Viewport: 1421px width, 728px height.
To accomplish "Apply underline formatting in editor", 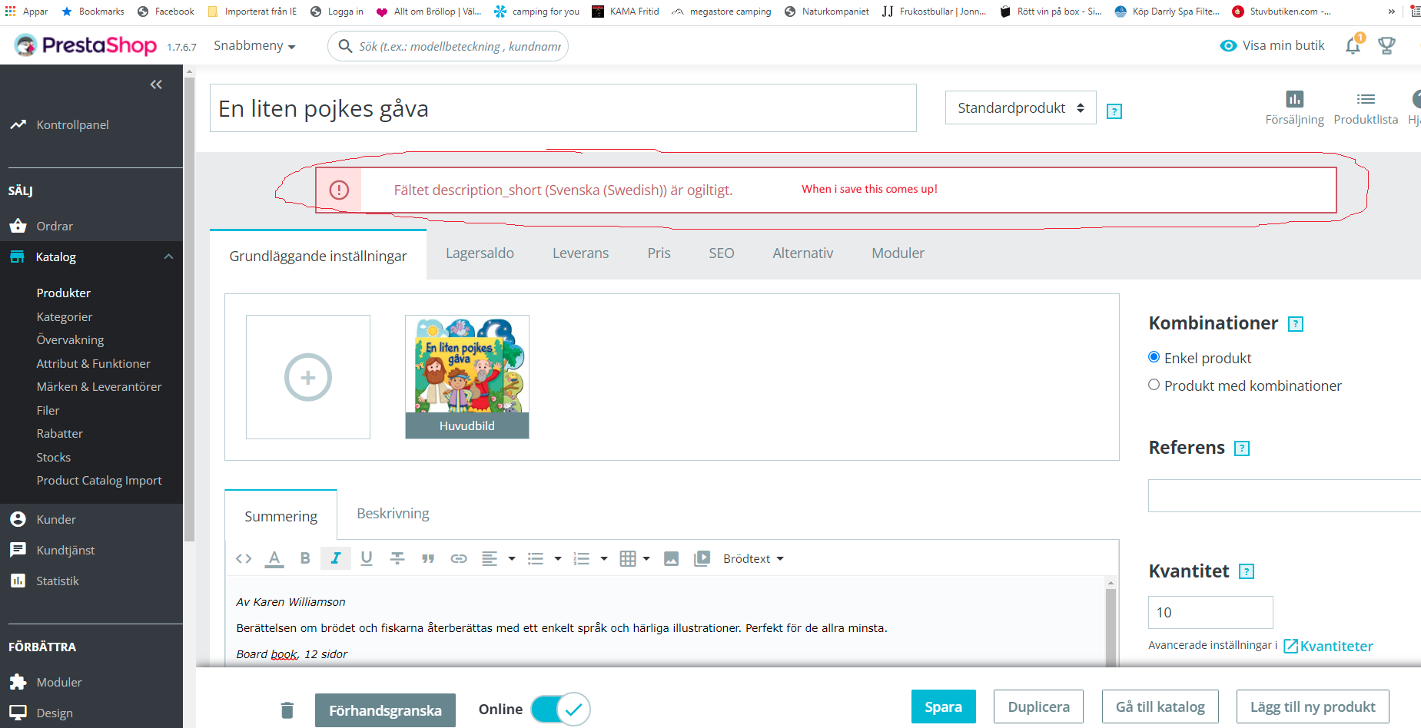I will click(367, 558).
